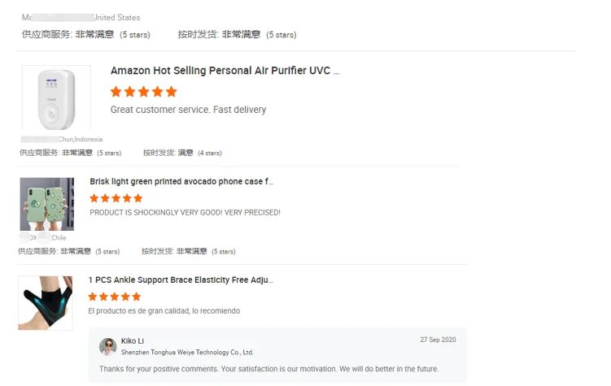Viewport: 611px width, 386px height.
Task: Click Shenzhen Tonghua Weiye Technology company name
Action: coord(187,353)
